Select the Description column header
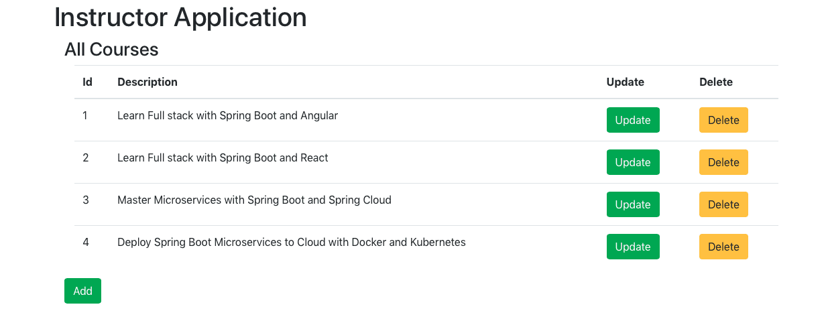The image size is (826, 321). coord(147,82)
